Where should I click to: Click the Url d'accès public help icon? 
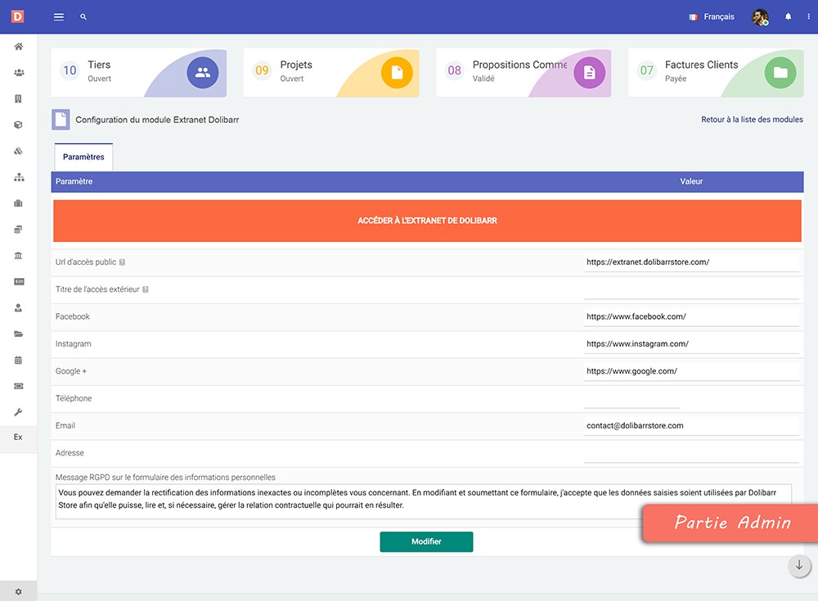[122, 262]
